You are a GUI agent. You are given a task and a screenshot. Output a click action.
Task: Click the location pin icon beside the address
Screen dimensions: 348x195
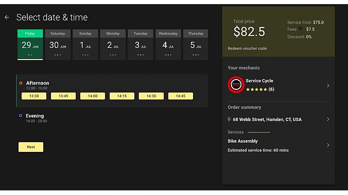229,119
